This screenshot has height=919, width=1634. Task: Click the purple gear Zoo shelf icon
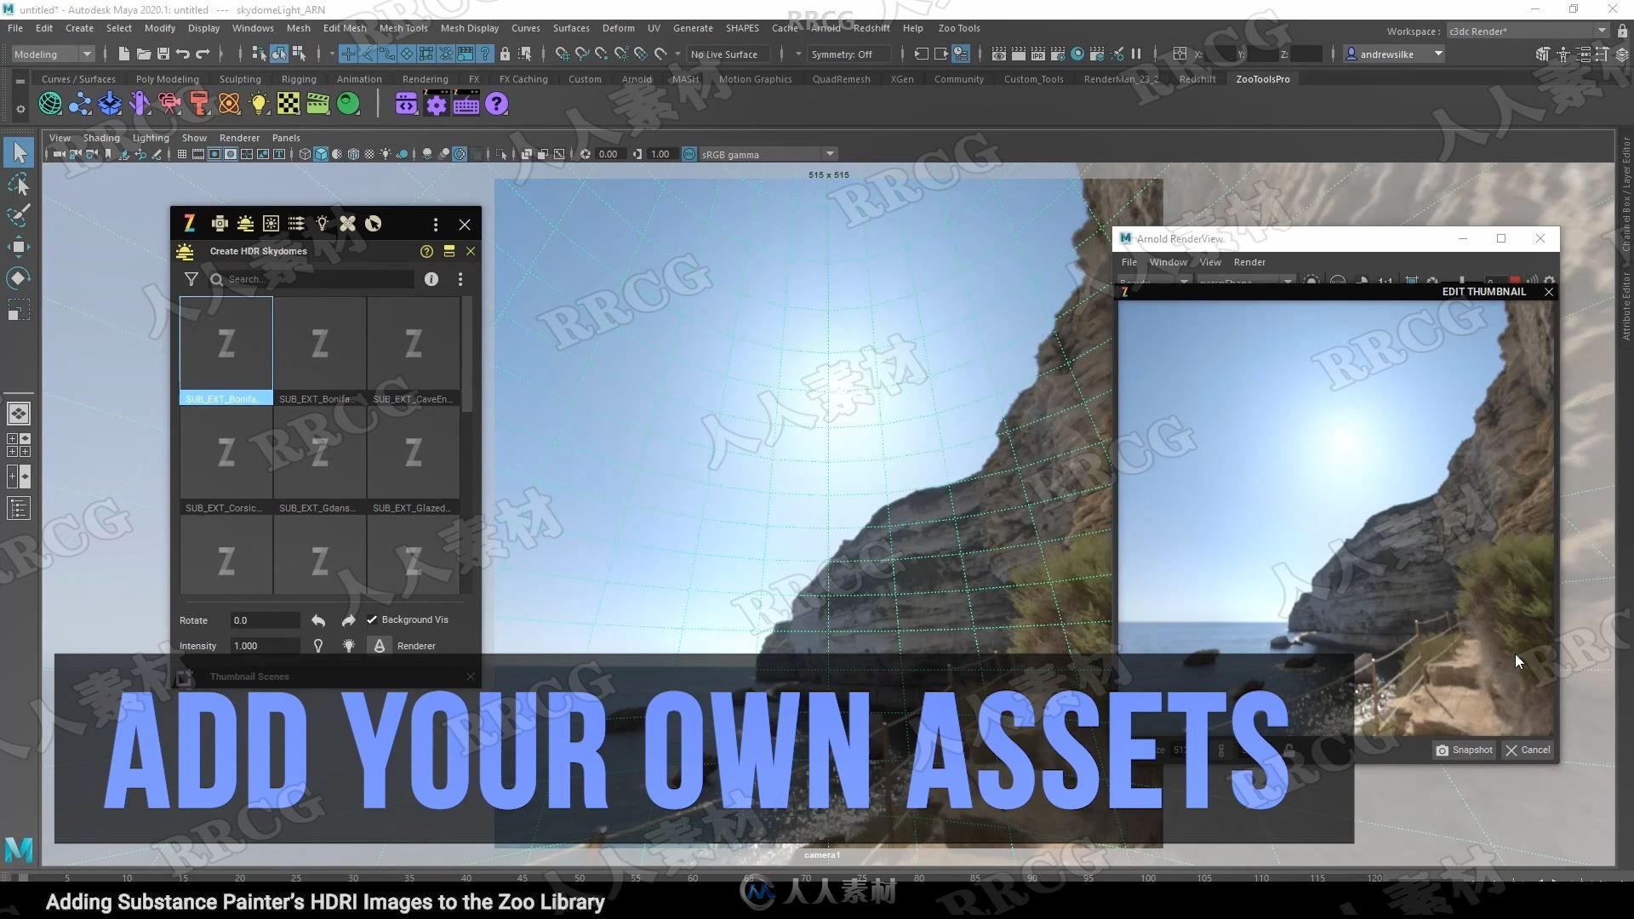click(436, 104)
